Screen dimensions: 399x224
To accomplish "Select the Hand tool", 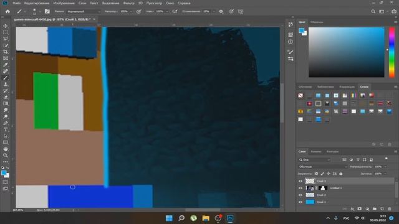I will coord(6,149).
